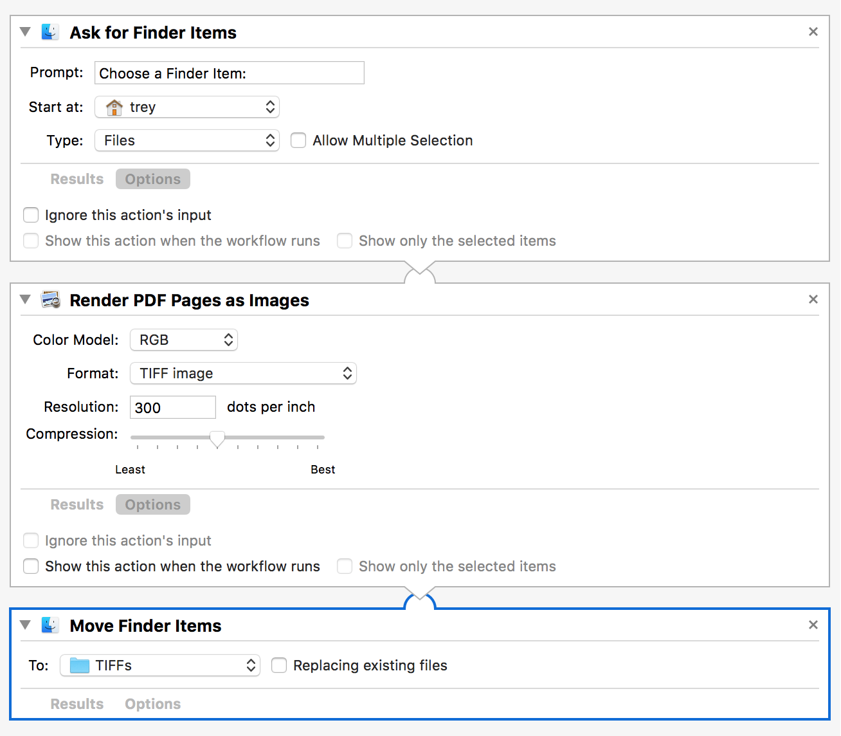Check Ignore this action's input for Finder Items
This screenshot has width=841, height=736.
coord(31,215)
